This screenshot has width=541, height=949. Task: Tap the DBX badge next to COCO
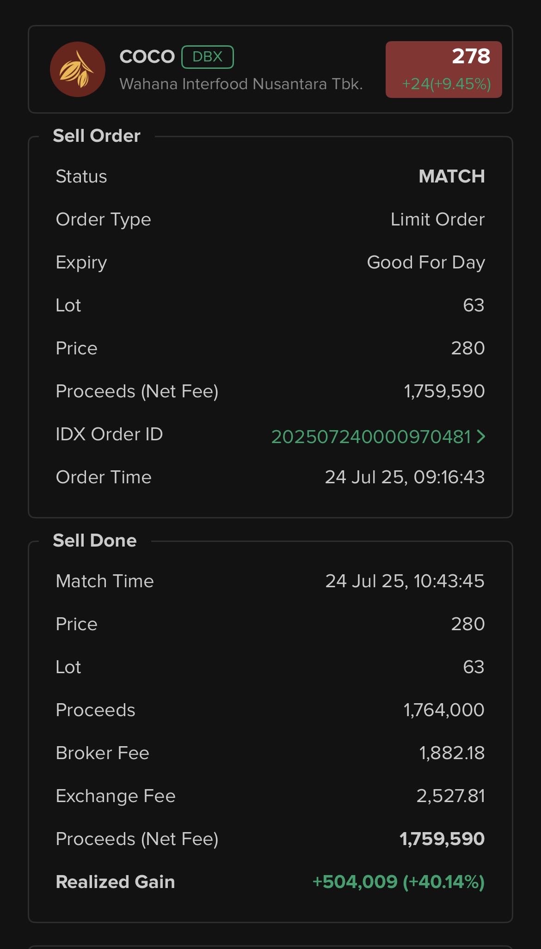tap(208, 57)
